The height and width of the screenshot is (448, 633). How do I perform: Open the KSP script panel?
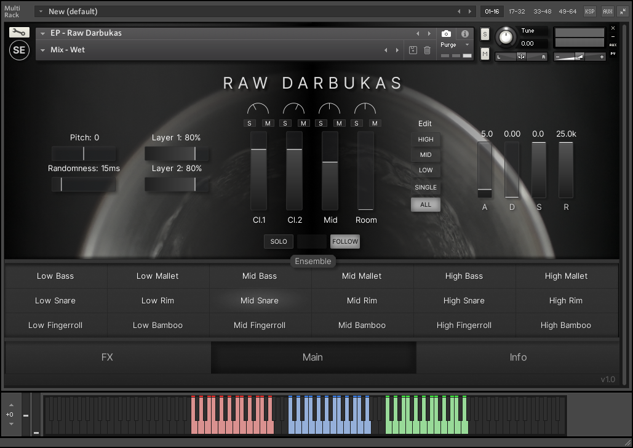click(x=589, y=11)
